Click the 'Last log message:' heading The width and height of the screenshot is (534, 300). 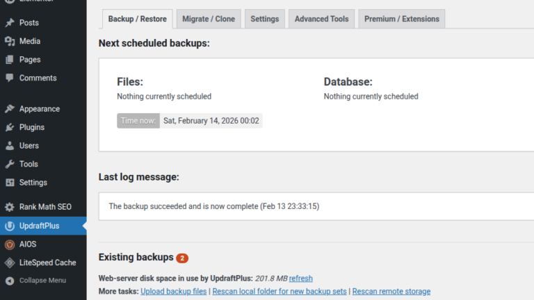point(138,177)
